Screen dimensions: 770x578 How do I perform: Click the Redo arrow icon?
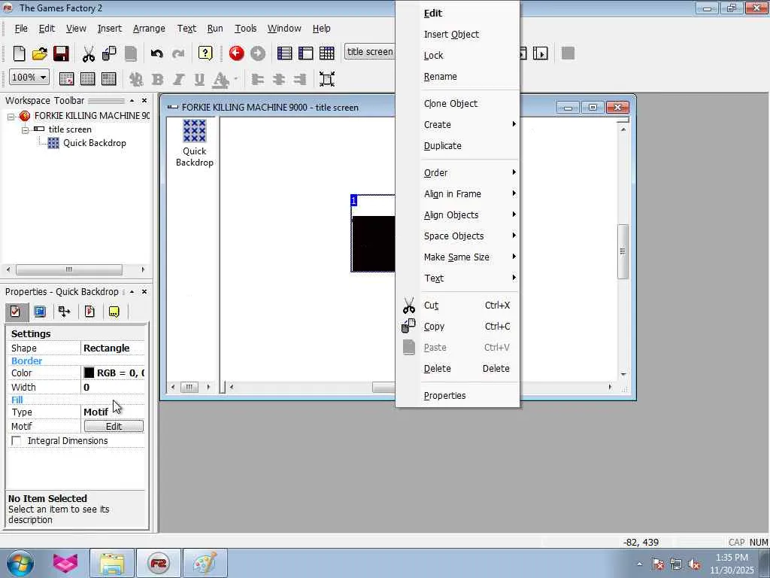click(178, 53)
